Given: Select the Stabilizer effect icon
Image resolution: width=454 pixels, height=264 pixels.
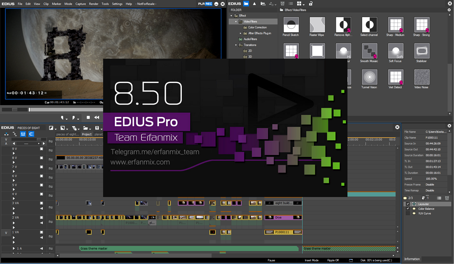Looking at the screenshot, I should pyautogui.click(x=422, y=51).
